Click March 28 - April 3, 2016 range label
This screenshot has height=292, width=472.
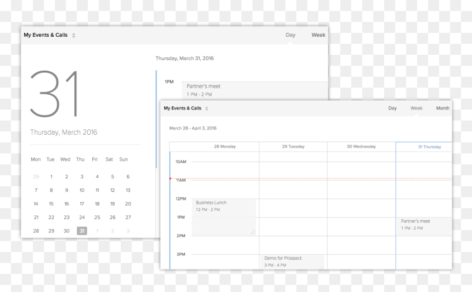(x=193, y=128)
